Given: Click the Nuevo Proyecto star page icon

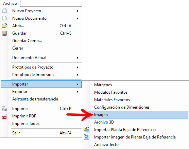Looking at the screenshot, I should (4, 11).
